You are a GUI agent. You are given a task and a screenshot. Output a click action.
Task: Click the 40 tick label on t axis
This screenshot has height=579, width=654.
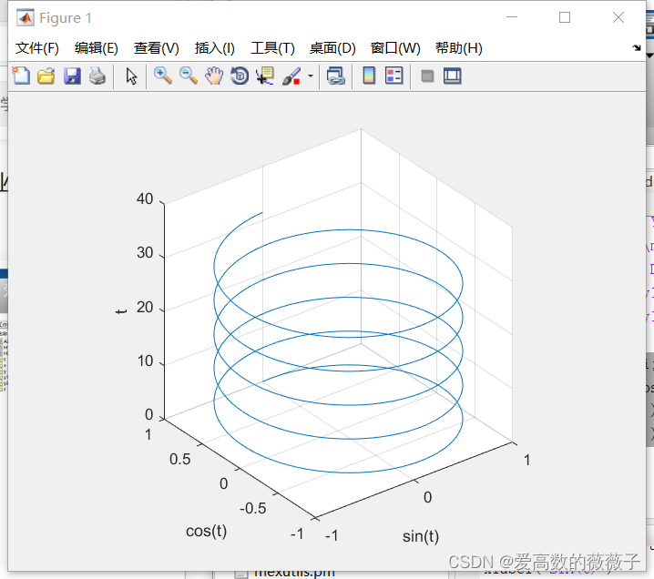click(x=145, y=198)
